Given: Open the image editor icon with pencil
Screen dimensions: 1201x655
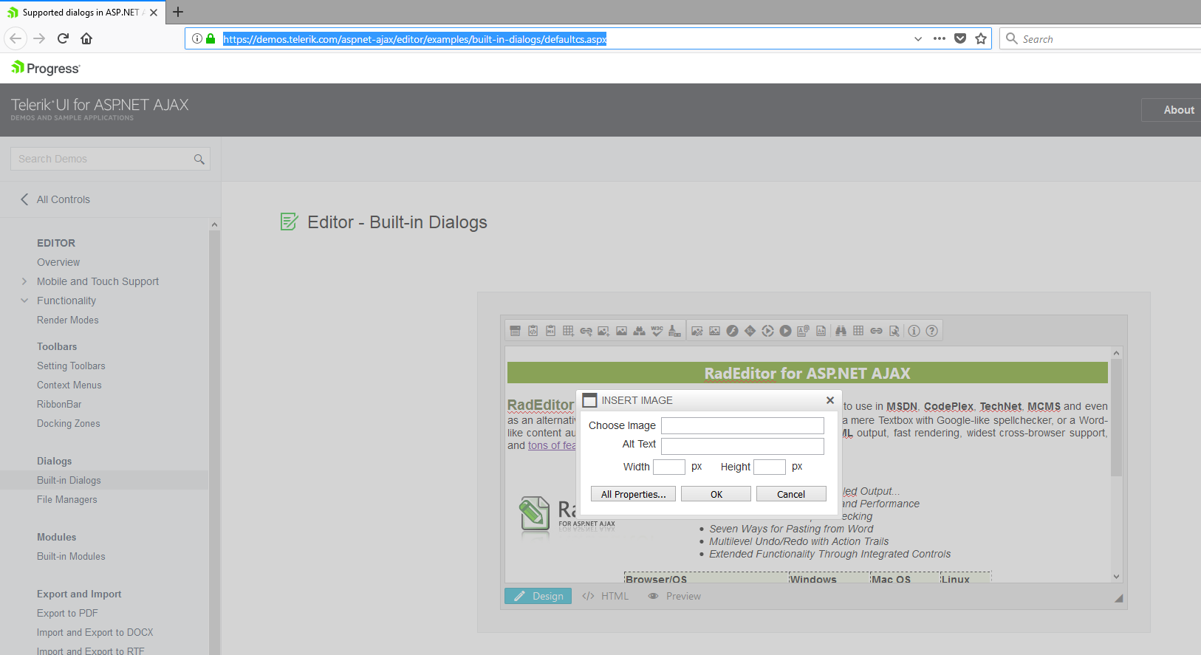Looking at the screenshot, I should tap(697, 331).
